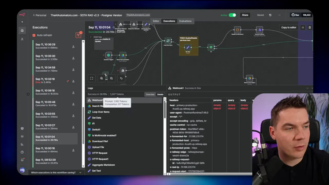This screenshot has height=185, width=329.
Task: Switch to the Executions tab
Action: (169, 21)
